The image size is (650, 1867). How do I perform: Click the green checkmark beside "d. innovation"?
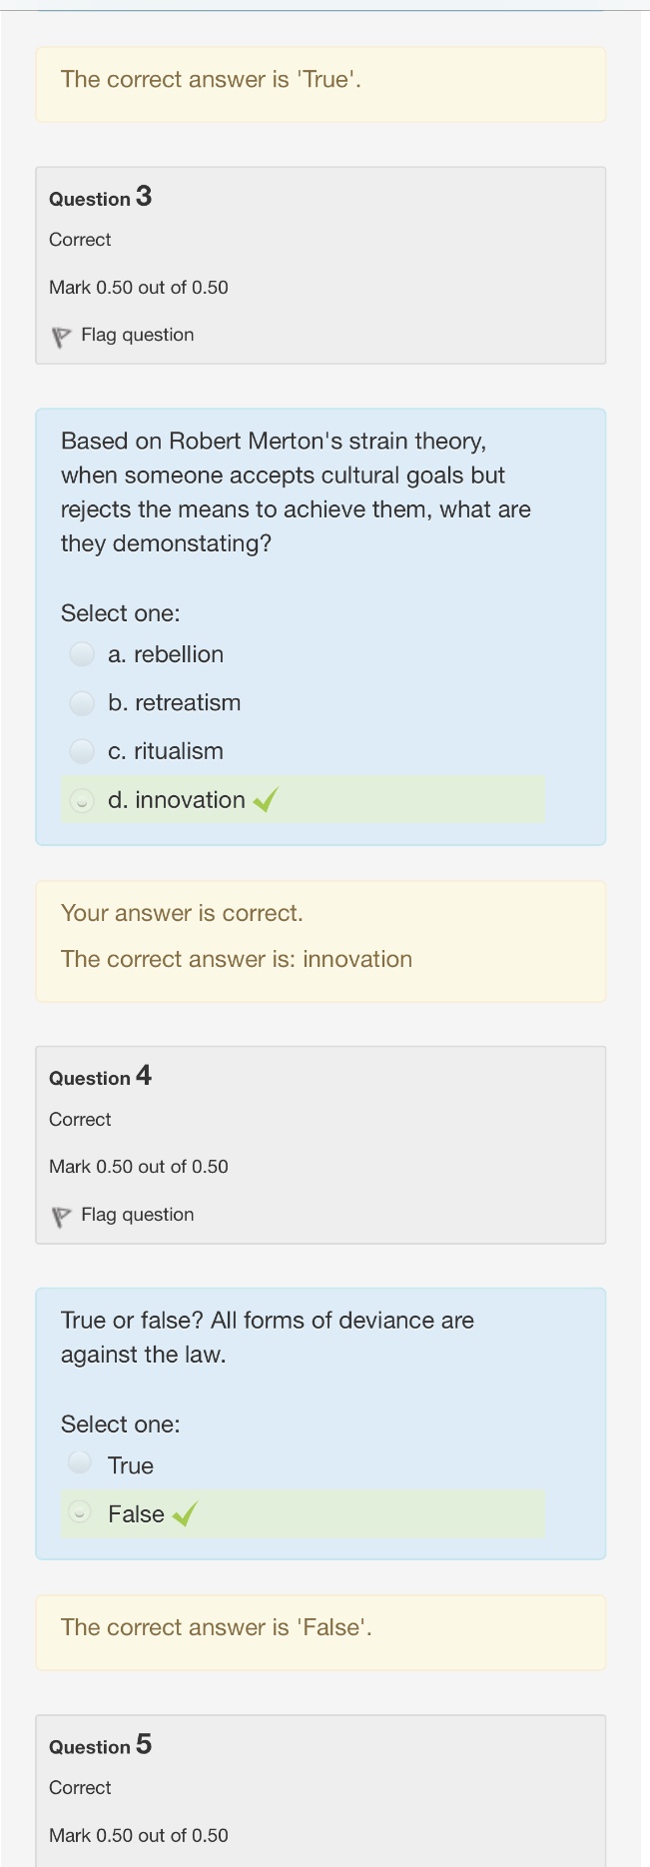[266, 800]
